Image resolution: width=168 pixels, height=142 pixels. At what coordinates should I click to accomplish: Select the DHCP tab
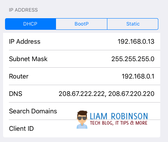31,24
